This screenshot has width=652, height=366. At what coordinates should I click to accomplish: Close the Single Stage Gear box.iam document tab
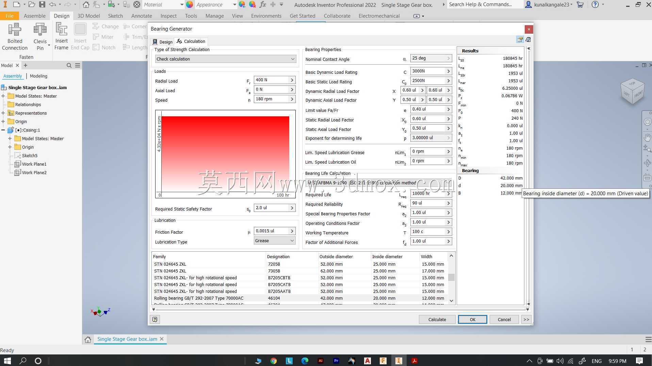coord(162,339)
